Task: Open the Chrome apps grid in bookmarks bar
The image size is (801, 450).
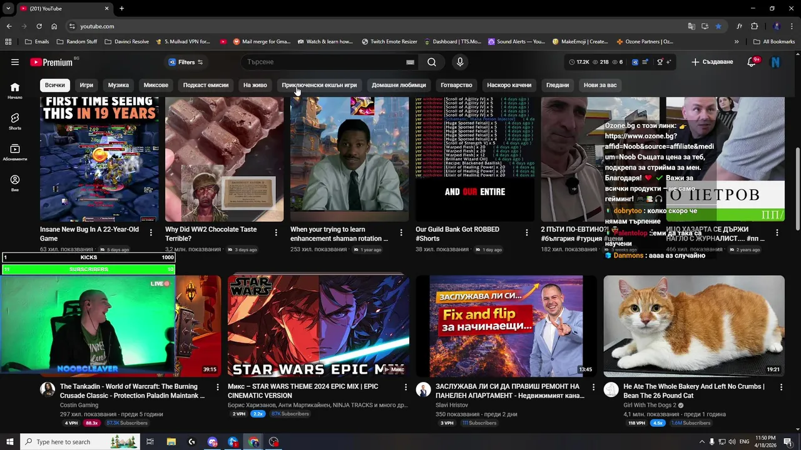Action: point(8,41)
